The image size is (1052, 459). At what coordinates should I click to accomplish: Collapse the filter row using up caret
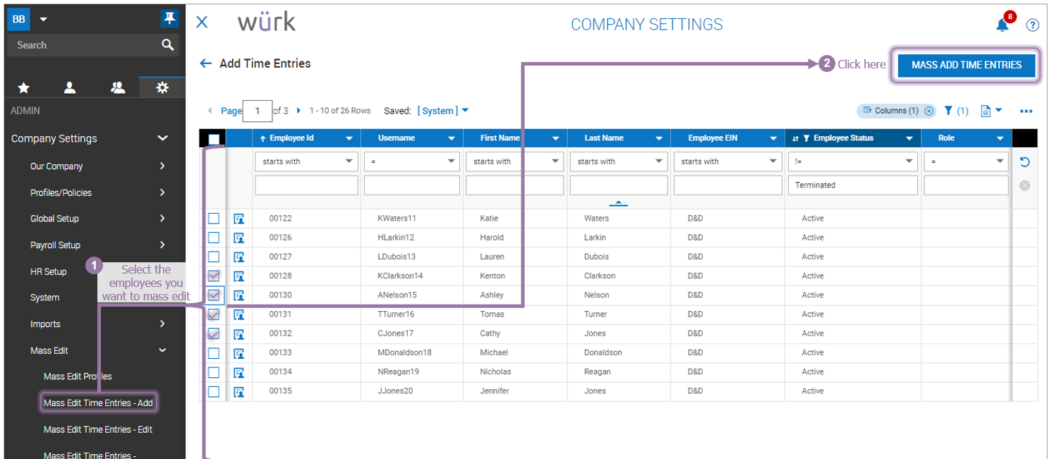[x=618, y=203]
